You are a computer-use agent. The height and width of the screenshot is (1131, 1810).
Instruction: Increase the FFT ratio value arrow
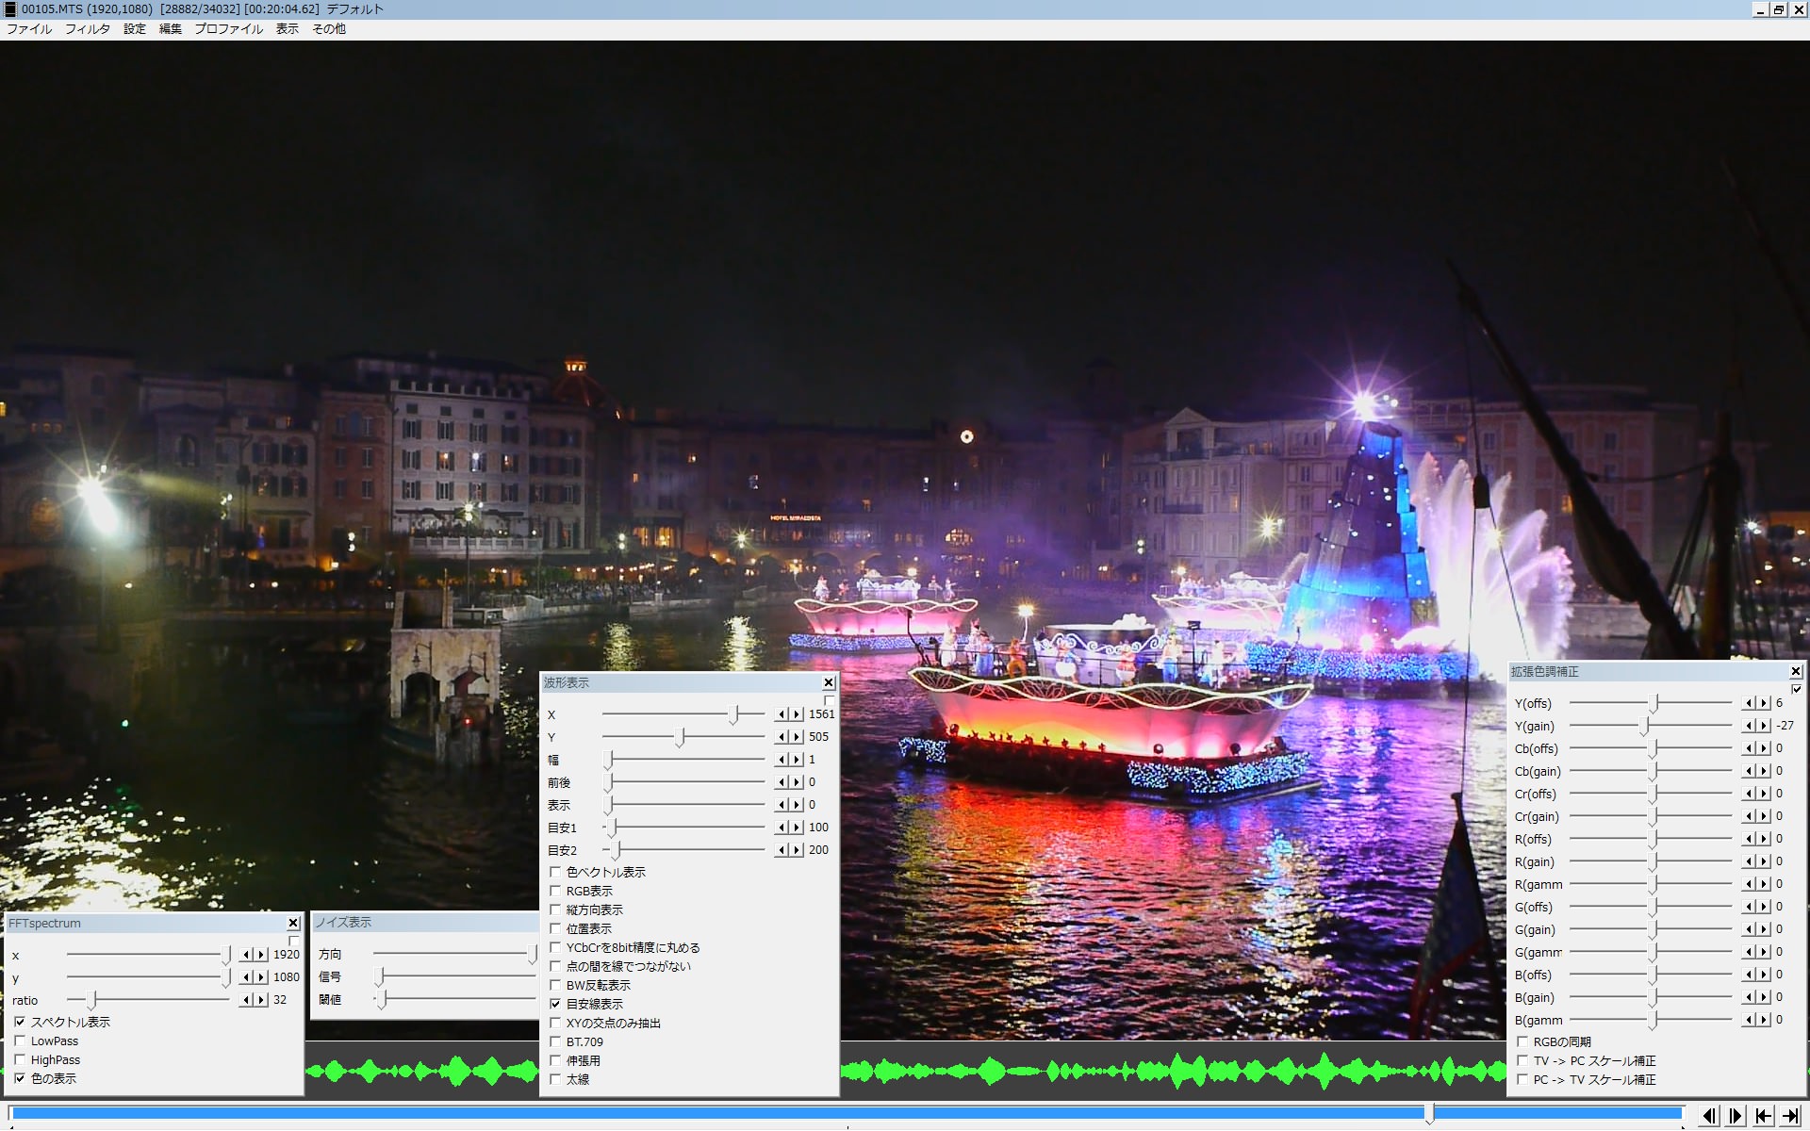click(x=261, y=1000)
